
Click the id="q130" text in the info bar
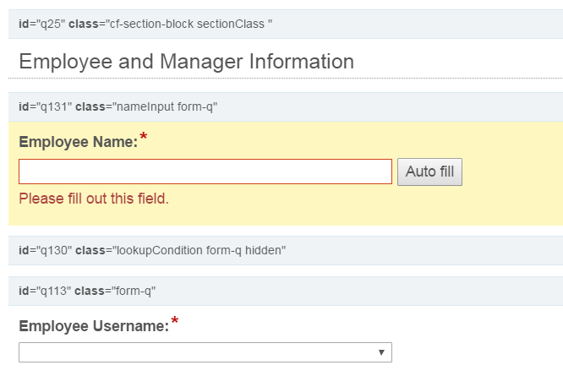click(x=46, y=250)
